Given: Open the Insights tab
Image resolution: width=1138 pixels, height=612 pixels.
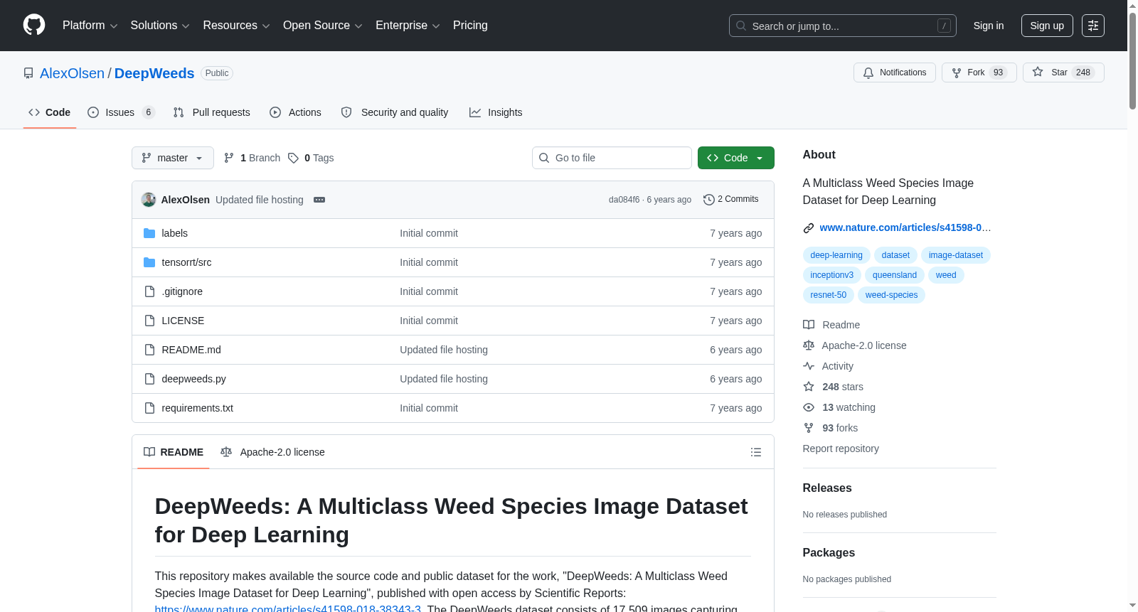Looking at the screenshot, I should click(x=496, y=112).
